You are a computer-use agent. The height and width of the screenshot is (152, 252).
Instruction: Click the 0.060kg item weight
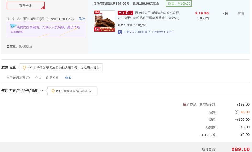coord(203,18)
